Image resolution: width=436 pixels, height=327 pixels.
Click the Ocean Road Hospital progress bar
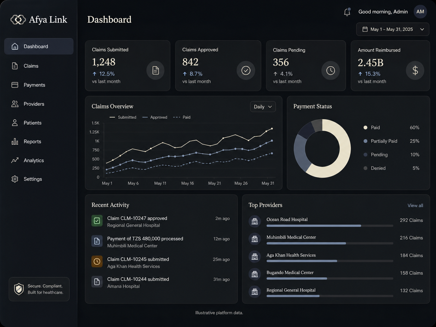coord(330,226)
